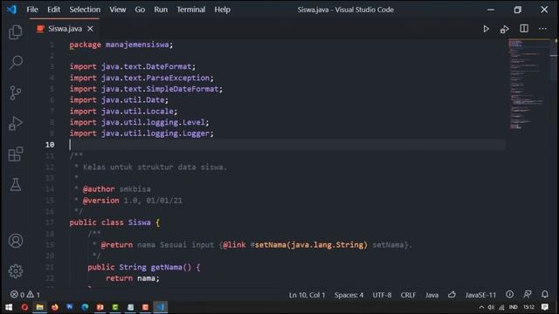The image size is (559, 314).
Task: Click the '@author smkbisa' comment line
Action: click(x=113, y=189)
